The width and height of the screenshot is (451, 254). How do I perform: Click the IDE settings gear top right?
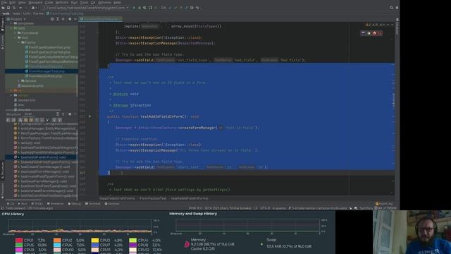397,8
